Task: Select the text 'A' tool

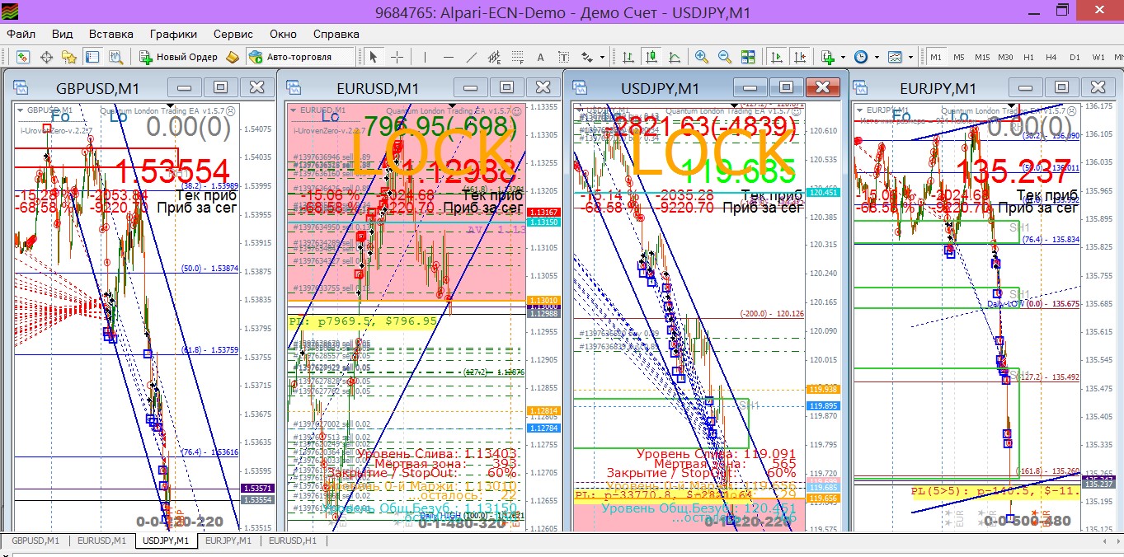Action: [541, 57]
